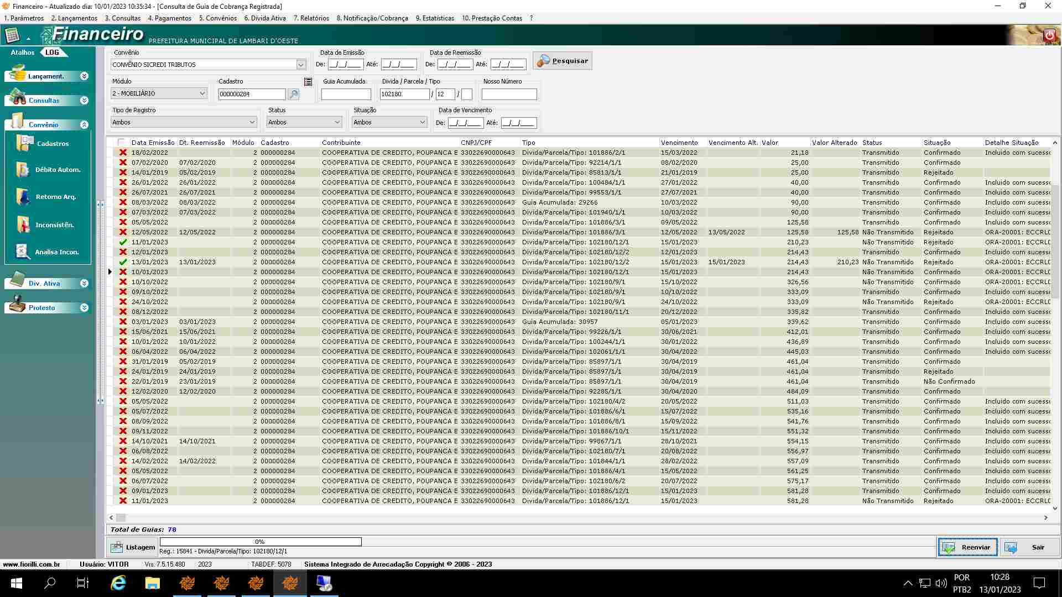Image resolution: width=1062 pixels, height=597 pixels.
Task: Click the Reenviar button
Action: [967, 547]
